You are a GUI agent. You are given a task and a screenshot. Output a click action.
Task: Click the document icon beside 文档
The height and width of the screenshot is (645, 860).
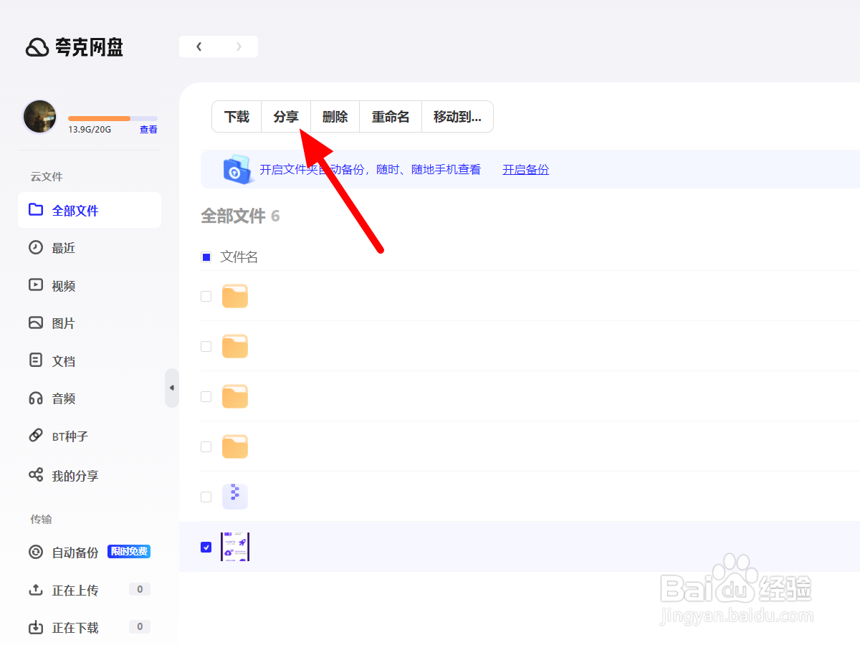click(x=36, y=360)
